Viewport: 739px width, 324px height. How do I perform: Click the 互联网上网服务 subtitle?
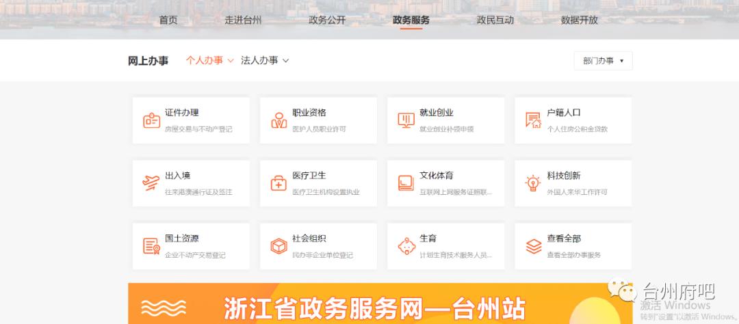click(456, 192)
